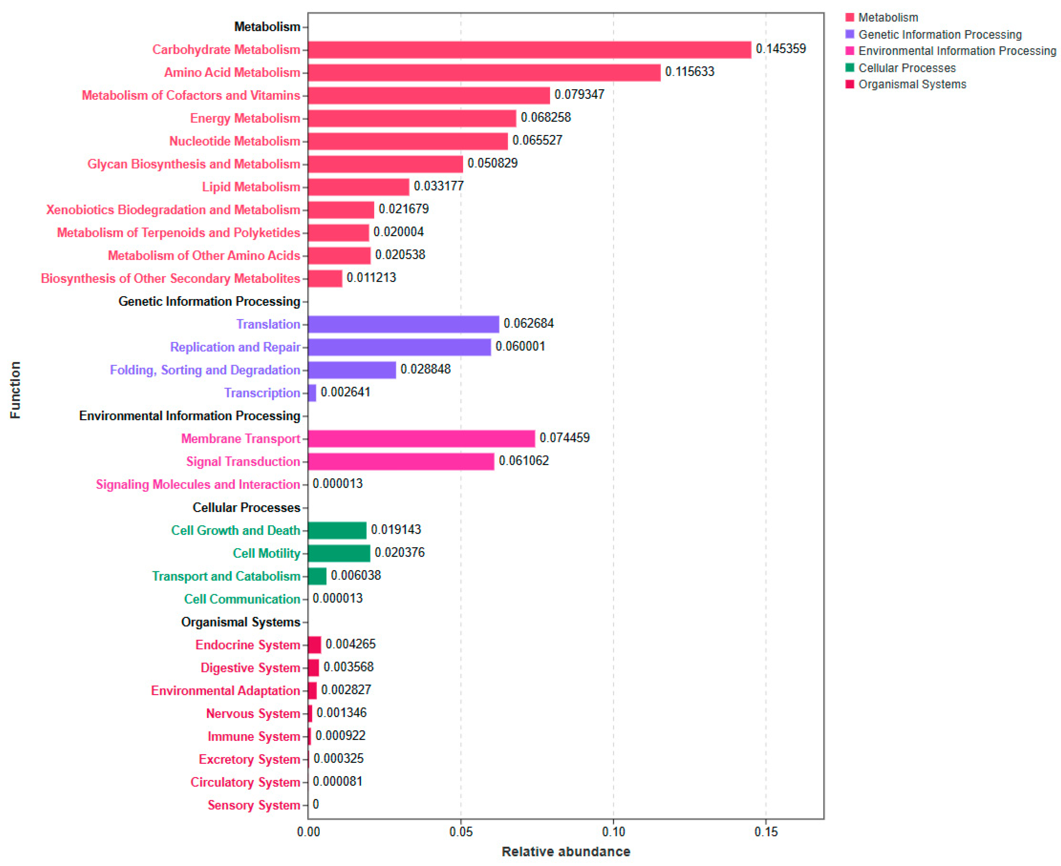Click the Replication and Repair bar

tap(399, 347)
